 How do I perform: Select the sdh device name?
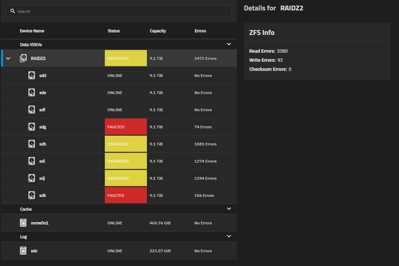[x=43, y=144]
